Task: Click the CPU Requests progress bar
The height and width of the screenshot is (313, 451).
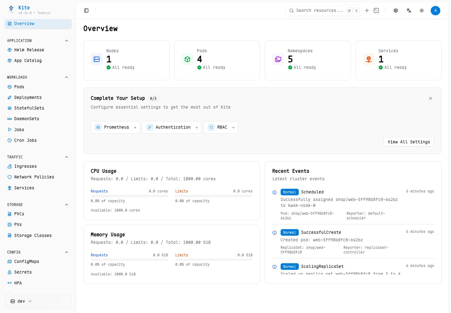Action: click(x=129, y=196)
